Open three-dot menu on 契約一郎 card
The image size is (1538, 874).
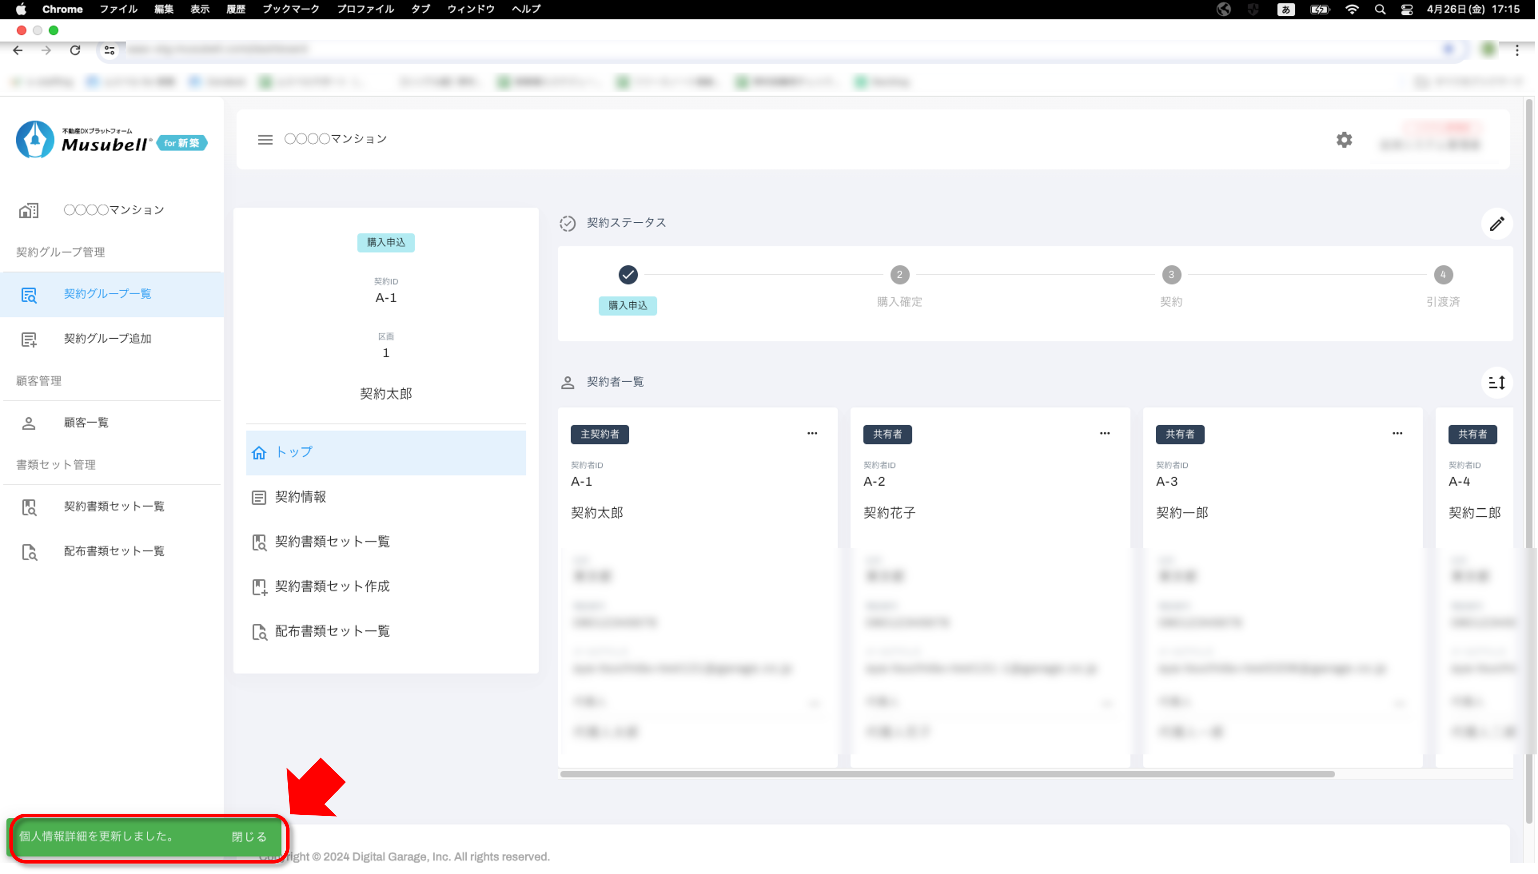[1397, 433]
